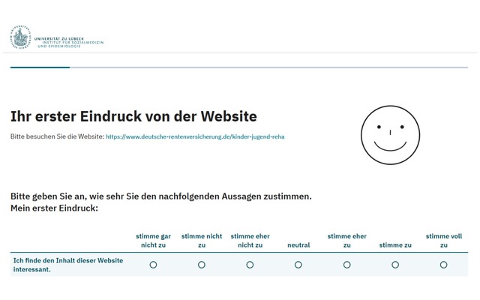Click the Universität zu Lübeck seal logo
Screen dimensions: 480x300
20,37
